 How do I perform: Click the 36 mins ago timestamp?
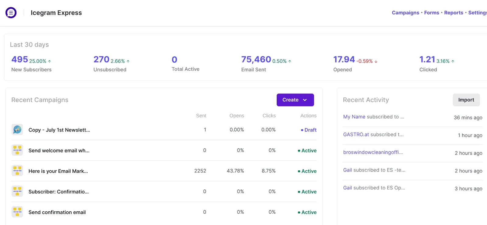[x=468, y=118]
